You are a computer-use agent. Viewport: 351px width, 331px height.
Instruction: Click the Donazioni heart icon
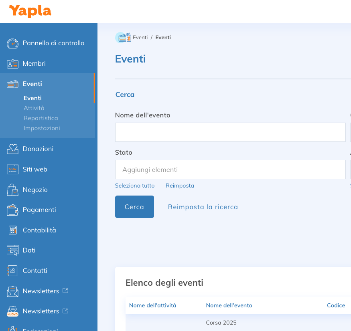tap(12, 149)
